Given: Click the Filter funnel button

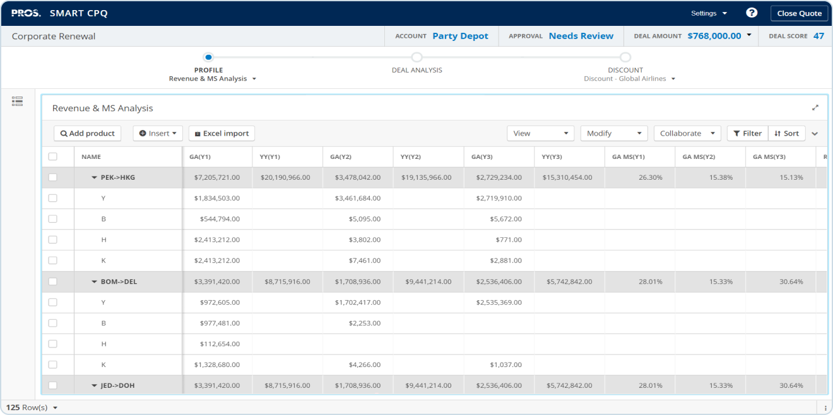Looking at the screenshot, I should [x=747, y=133].
